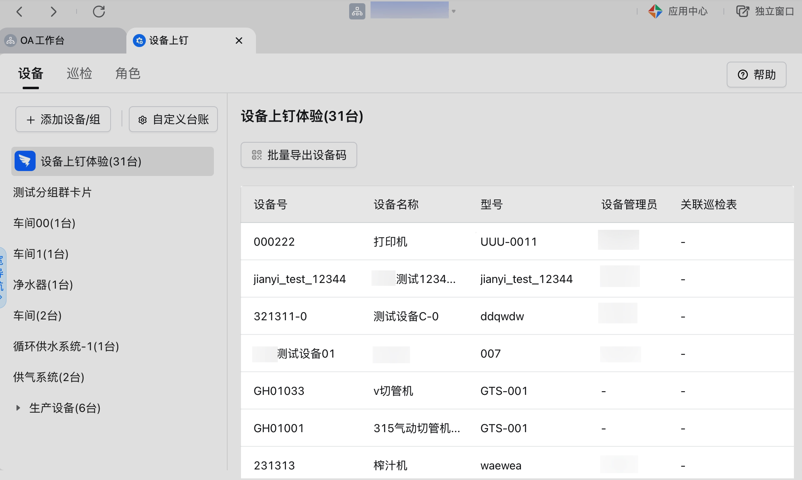
Task: Expand the collapsed left edge side panel
Action: (2, 278)
